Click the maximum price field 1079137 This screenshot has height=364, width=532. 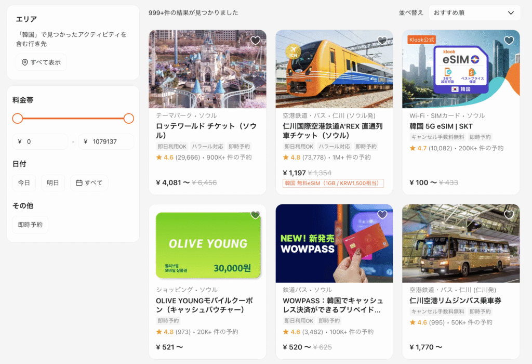pos(106,141)
